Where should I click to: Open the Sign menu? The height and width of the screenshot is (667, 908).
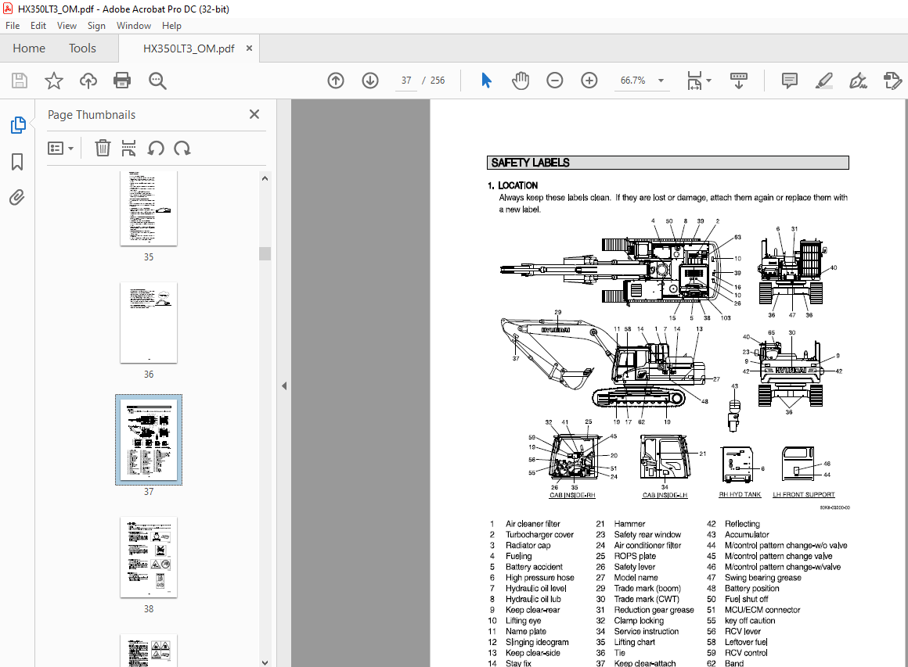[96, 26]
